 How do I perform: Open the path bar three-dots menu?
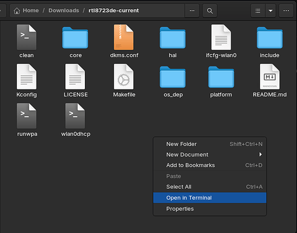(192, 11)
